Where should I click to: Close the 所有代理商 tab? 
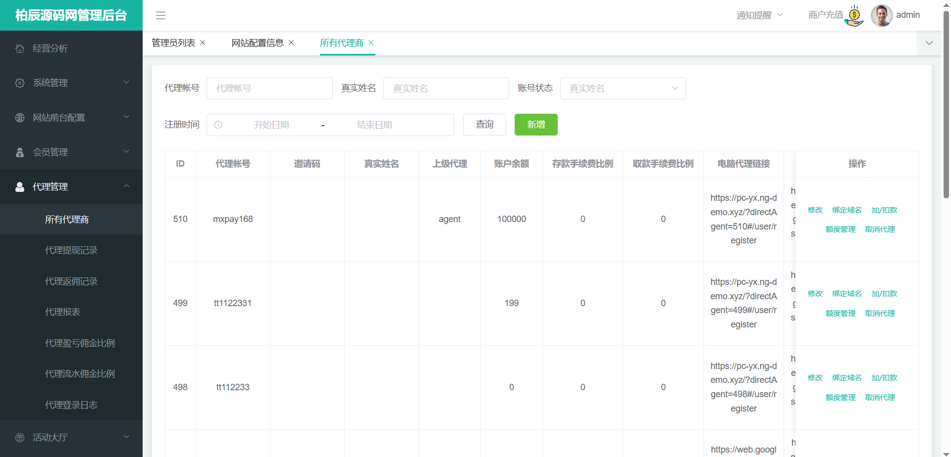click(371, 43)
